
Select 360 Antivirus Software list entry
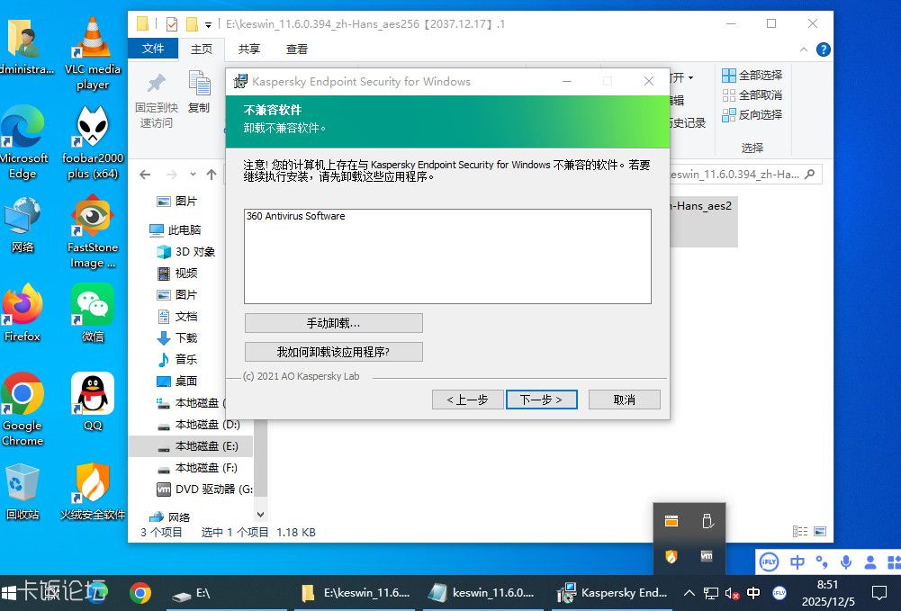(295, 217)
